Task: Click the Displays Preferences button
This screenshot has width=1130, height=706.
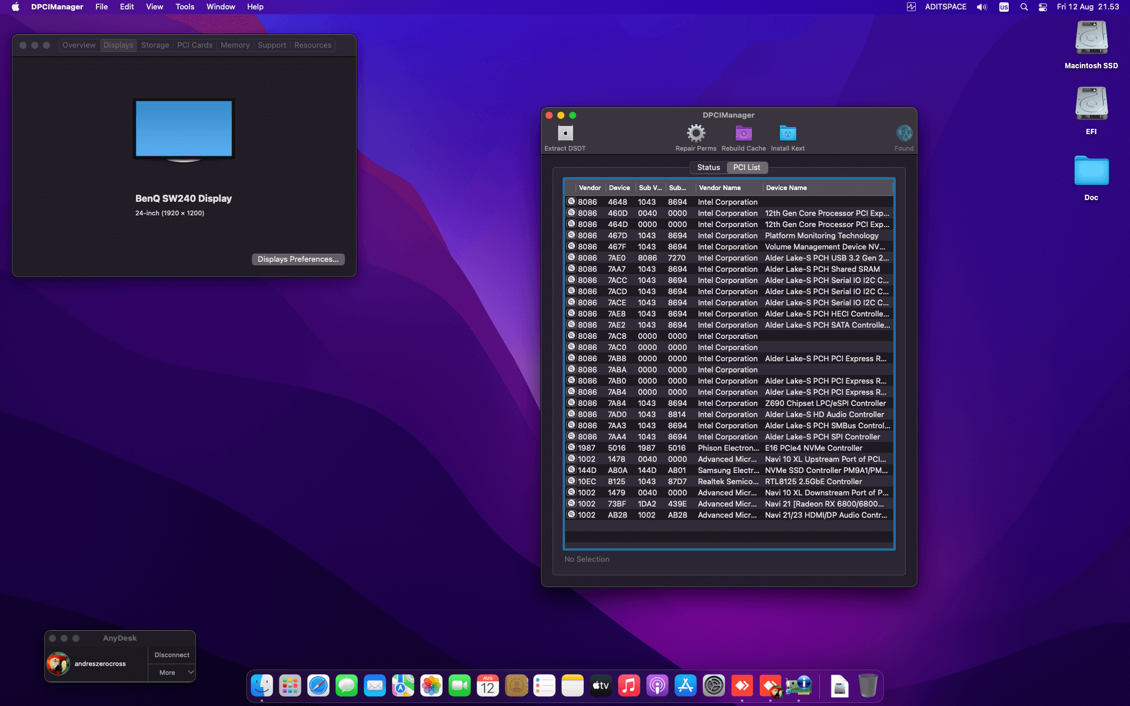Action: (298, 259)
